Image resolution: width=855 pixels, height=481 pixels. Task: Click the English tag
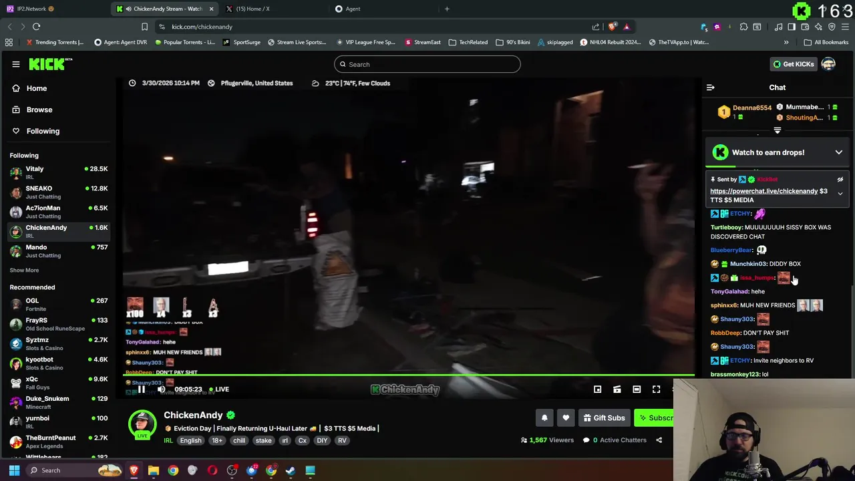[190, 440]
